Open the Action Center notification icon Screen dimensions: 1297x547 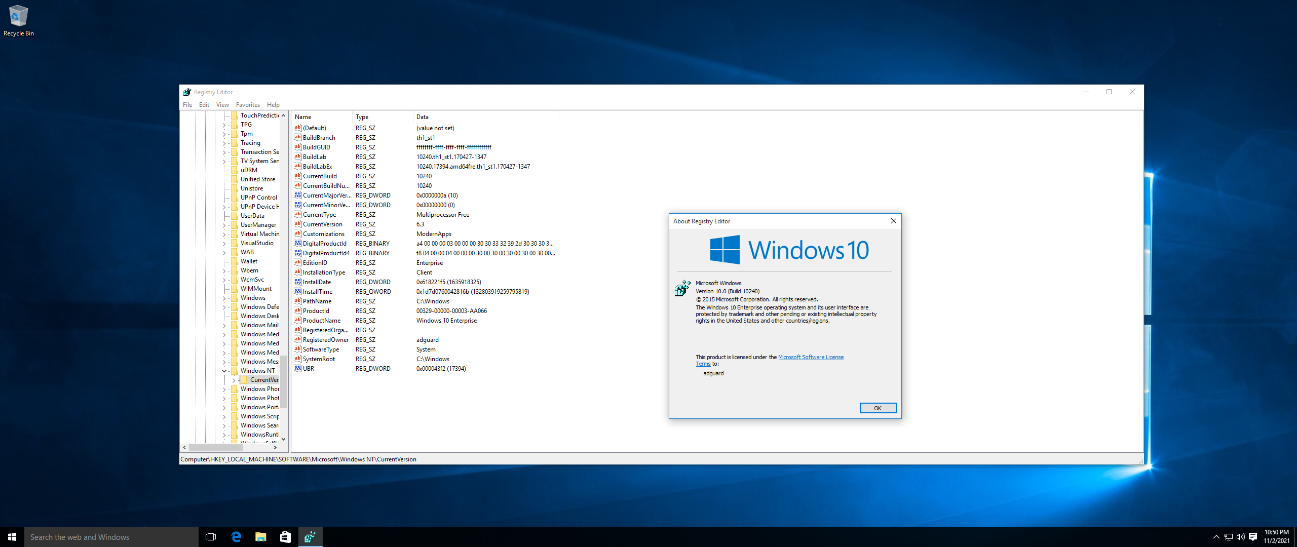[x=1253, y=537]
